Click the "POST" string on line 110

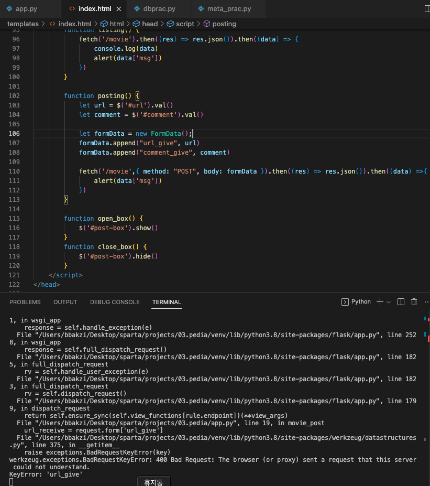(x=185, y=171)
